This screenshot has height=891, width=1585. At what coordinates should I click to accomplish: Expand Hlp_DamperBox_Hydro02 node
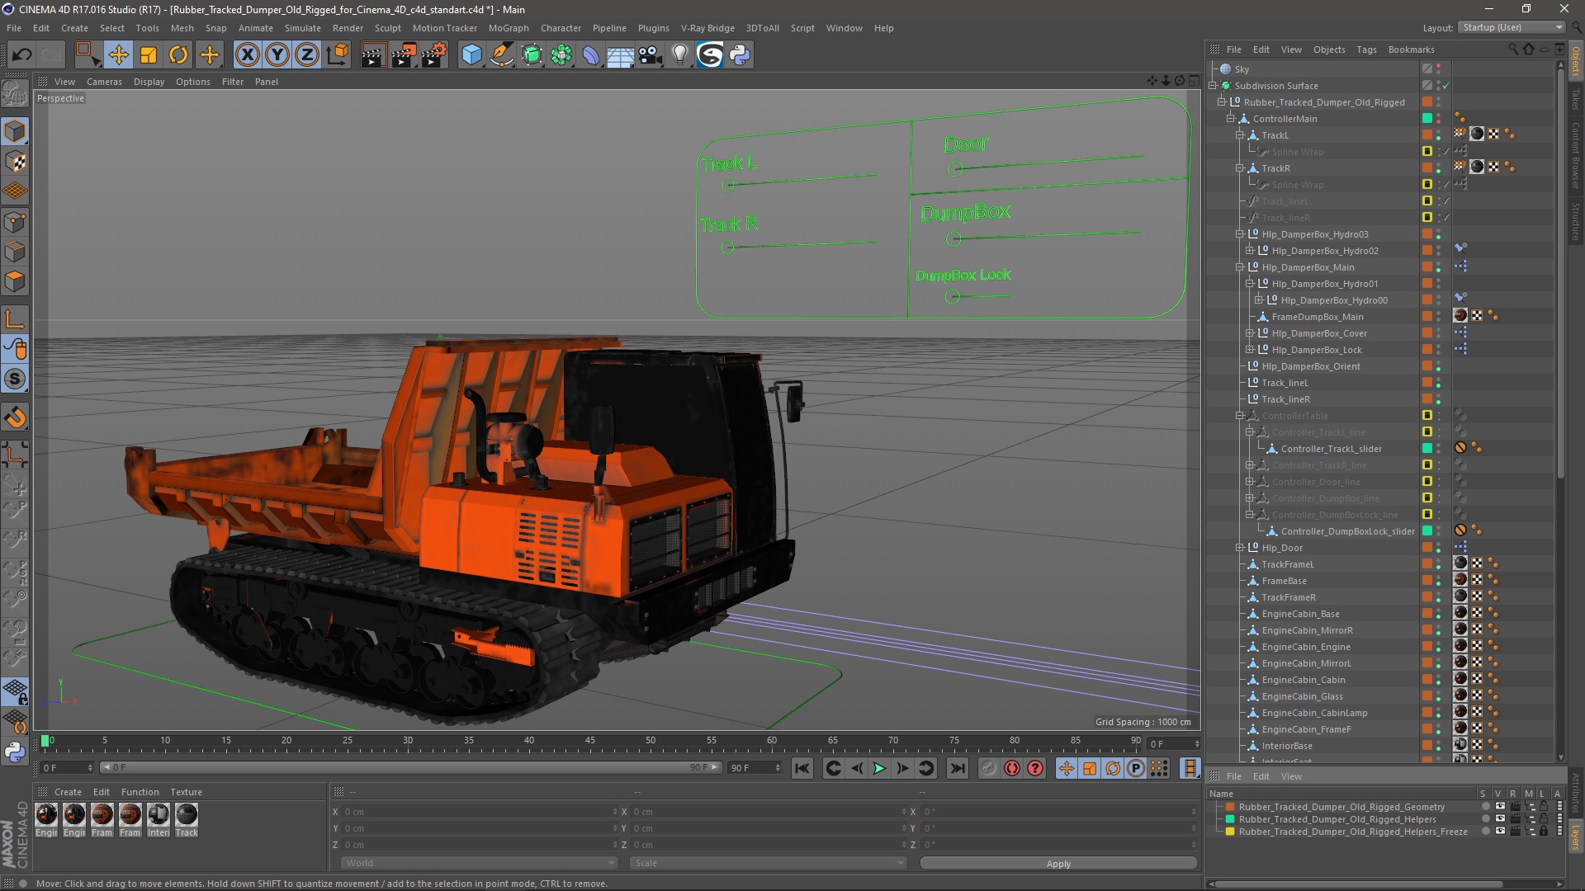1250,251
